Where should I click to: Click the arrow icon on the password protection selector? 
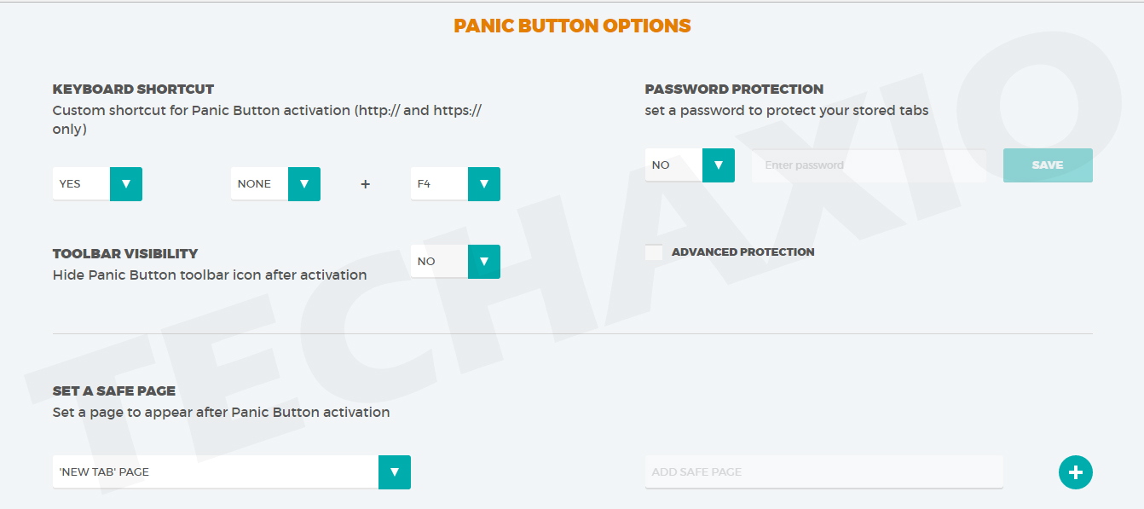point(717,165)
